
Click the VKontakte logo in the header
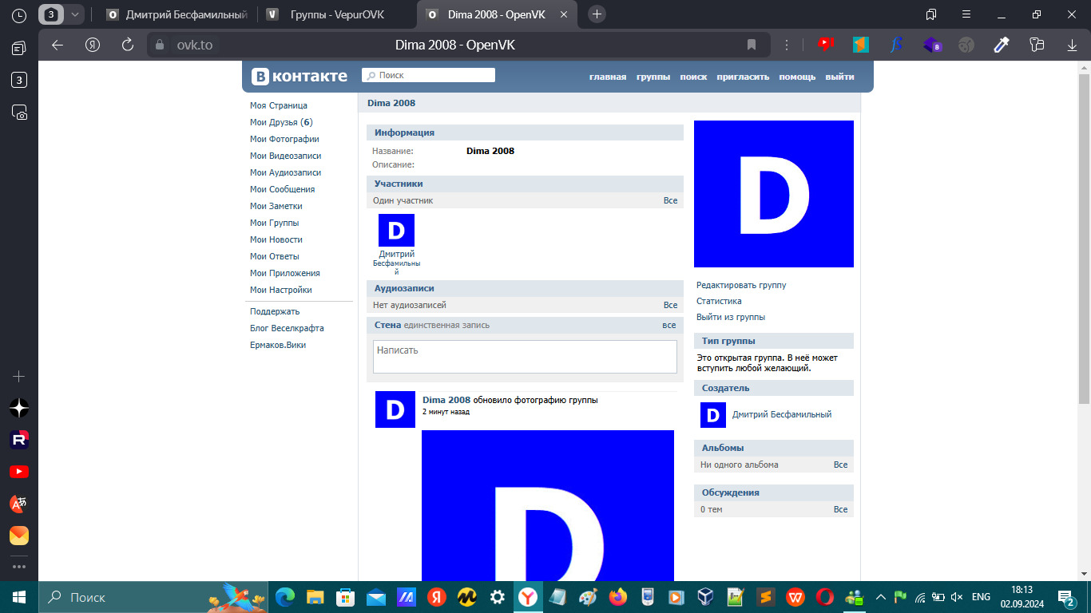(x=300, y=77)
